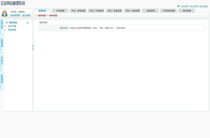Open the 程序信息 item below 运行环境
The width and height of the screenshot is (210, 138).
(12, 30)
